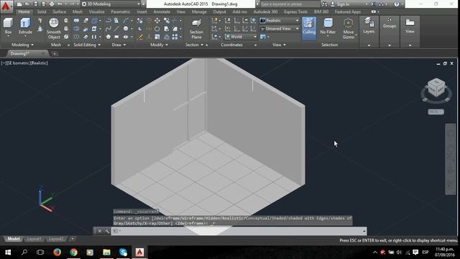The height and width of the screenshot is (259, 460).
Task: Select the Box solid tool
Action: pos(8,27)
